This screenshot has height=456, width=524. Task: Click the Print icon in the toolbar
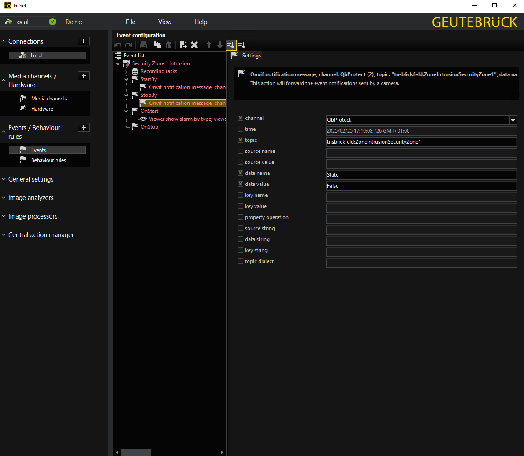click(x=143, y=45)
